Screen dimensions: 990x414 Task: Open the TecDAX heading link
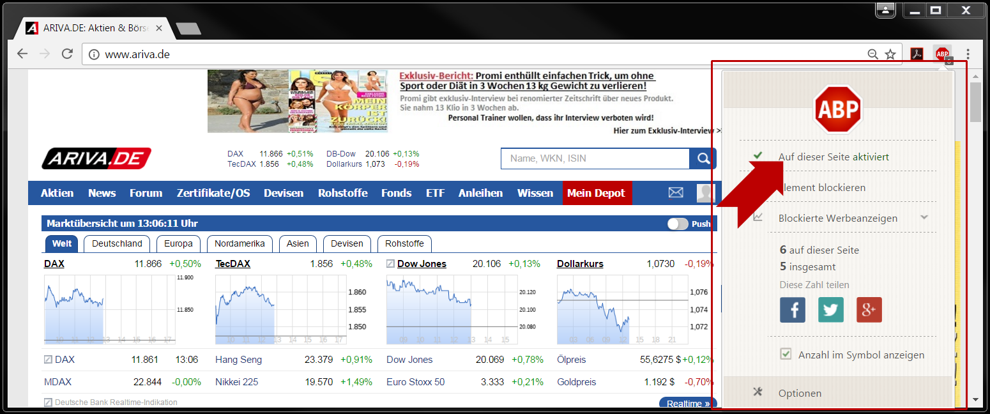pyautogui.click(x=232, y=264)
